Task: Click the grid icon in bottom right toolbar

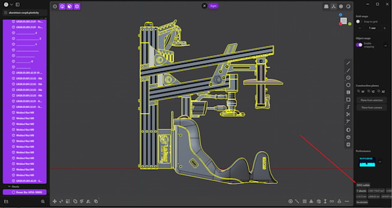Action: (x=304, y=201)
